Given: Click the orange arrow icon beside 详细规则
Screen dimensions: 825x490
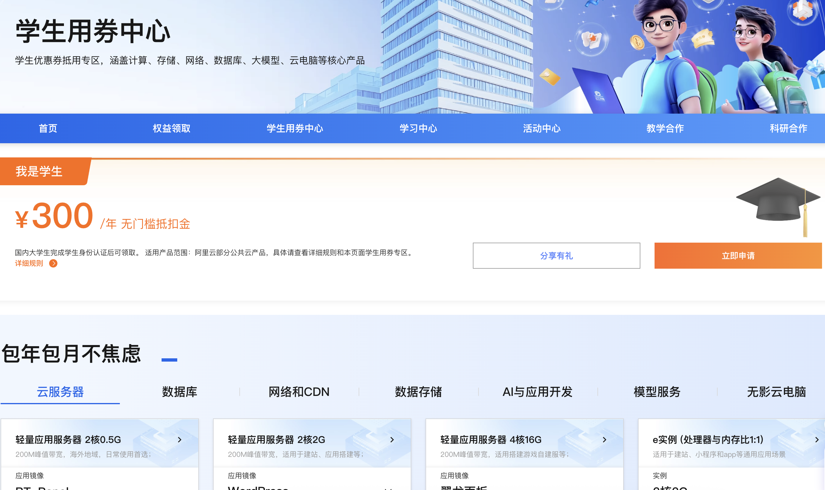Looking at the screenshot, I should click(x=53, y=263).
